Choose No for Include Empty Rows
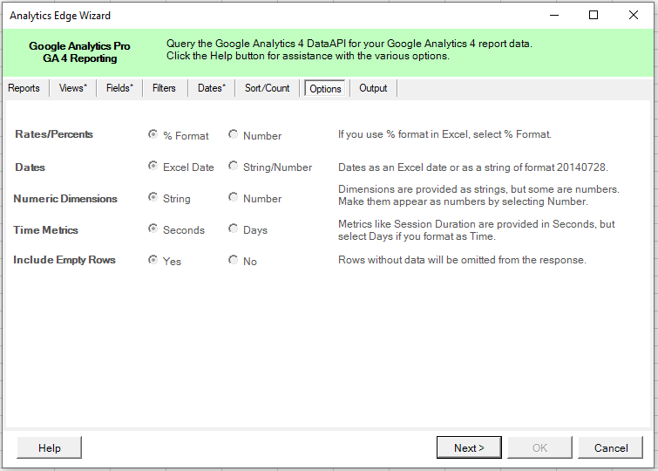Viewport: 658px width, 471px height. pos(234,260)
